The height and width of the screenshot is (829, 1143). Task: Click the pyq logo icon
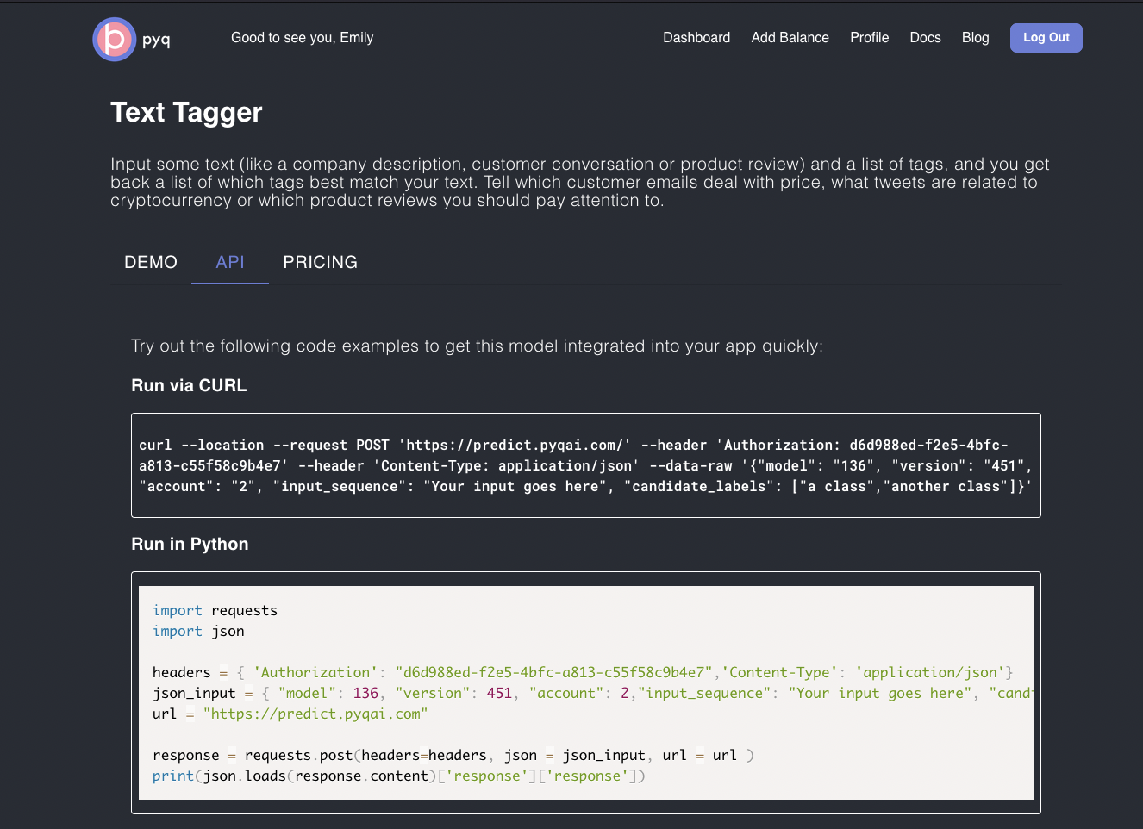coord(115,39)
